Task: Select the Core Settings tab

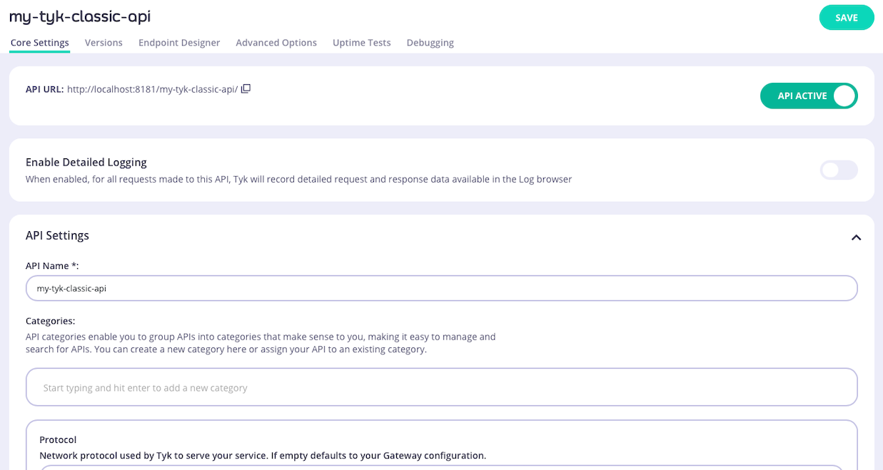Action: 39,43
